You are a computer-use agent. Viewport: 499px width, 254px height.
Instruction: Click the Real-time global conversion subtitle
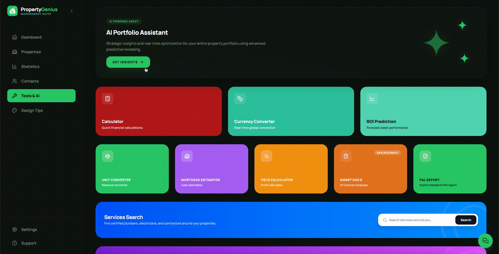click(255, 128)
